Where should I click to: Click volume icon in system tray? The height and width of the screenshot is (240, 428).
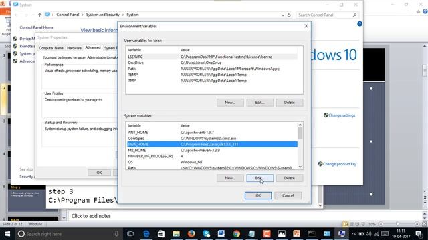point(368,234)
